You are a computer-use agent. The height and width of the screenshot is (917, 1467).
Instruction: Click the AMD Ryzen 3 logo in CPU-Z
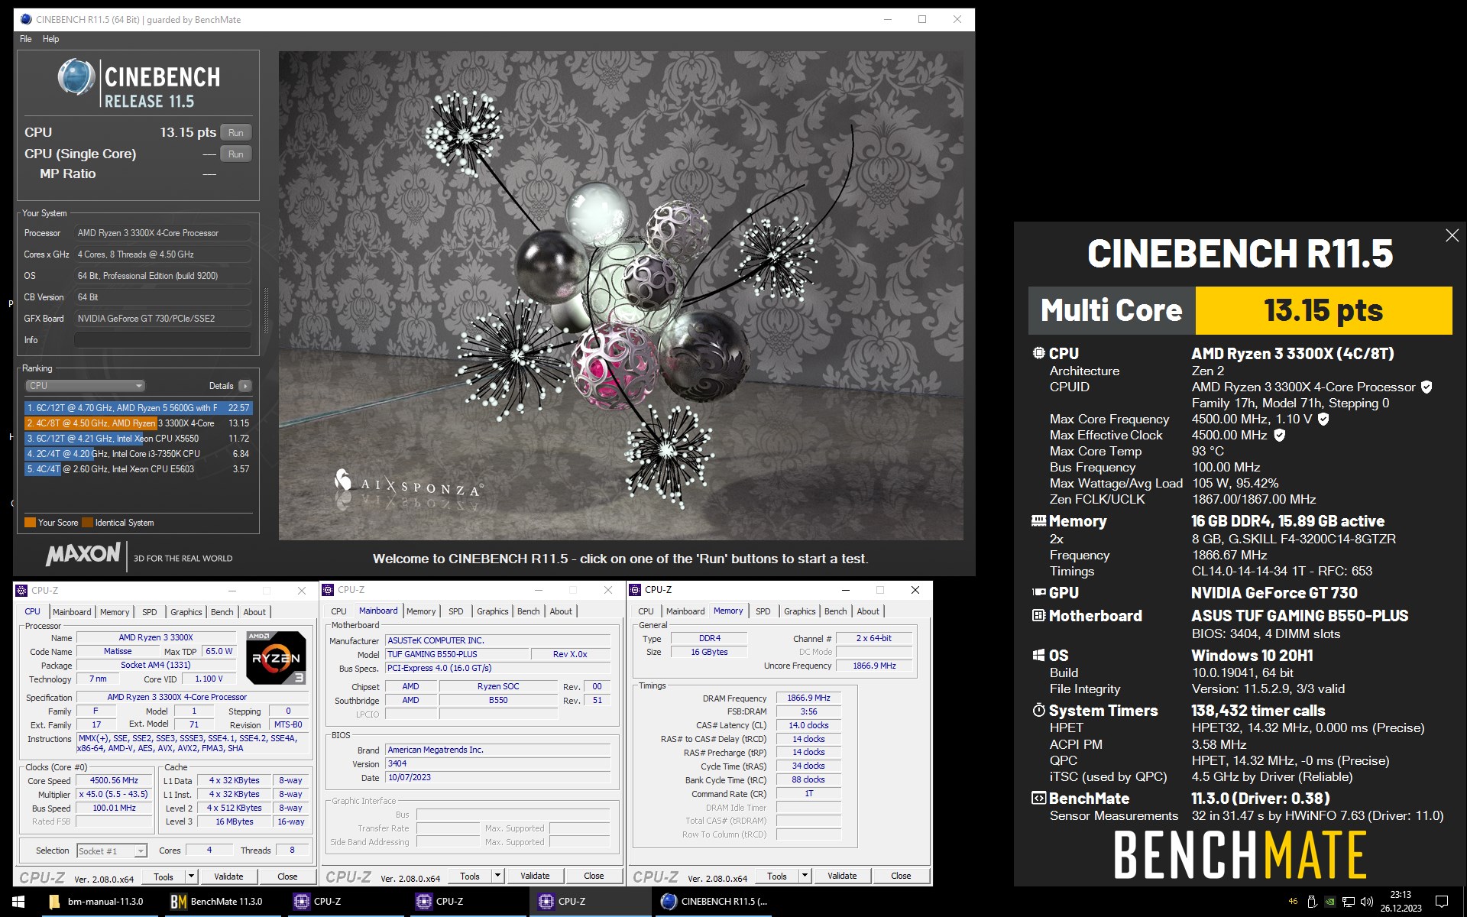[x=277, y=657]
